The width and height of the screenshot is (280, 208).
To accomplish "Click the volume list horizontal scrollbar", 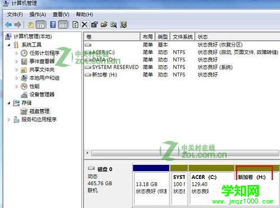I will click(185, 153).
